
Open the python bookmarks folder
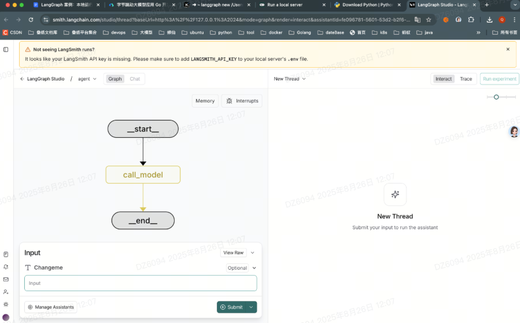point(221,32)
